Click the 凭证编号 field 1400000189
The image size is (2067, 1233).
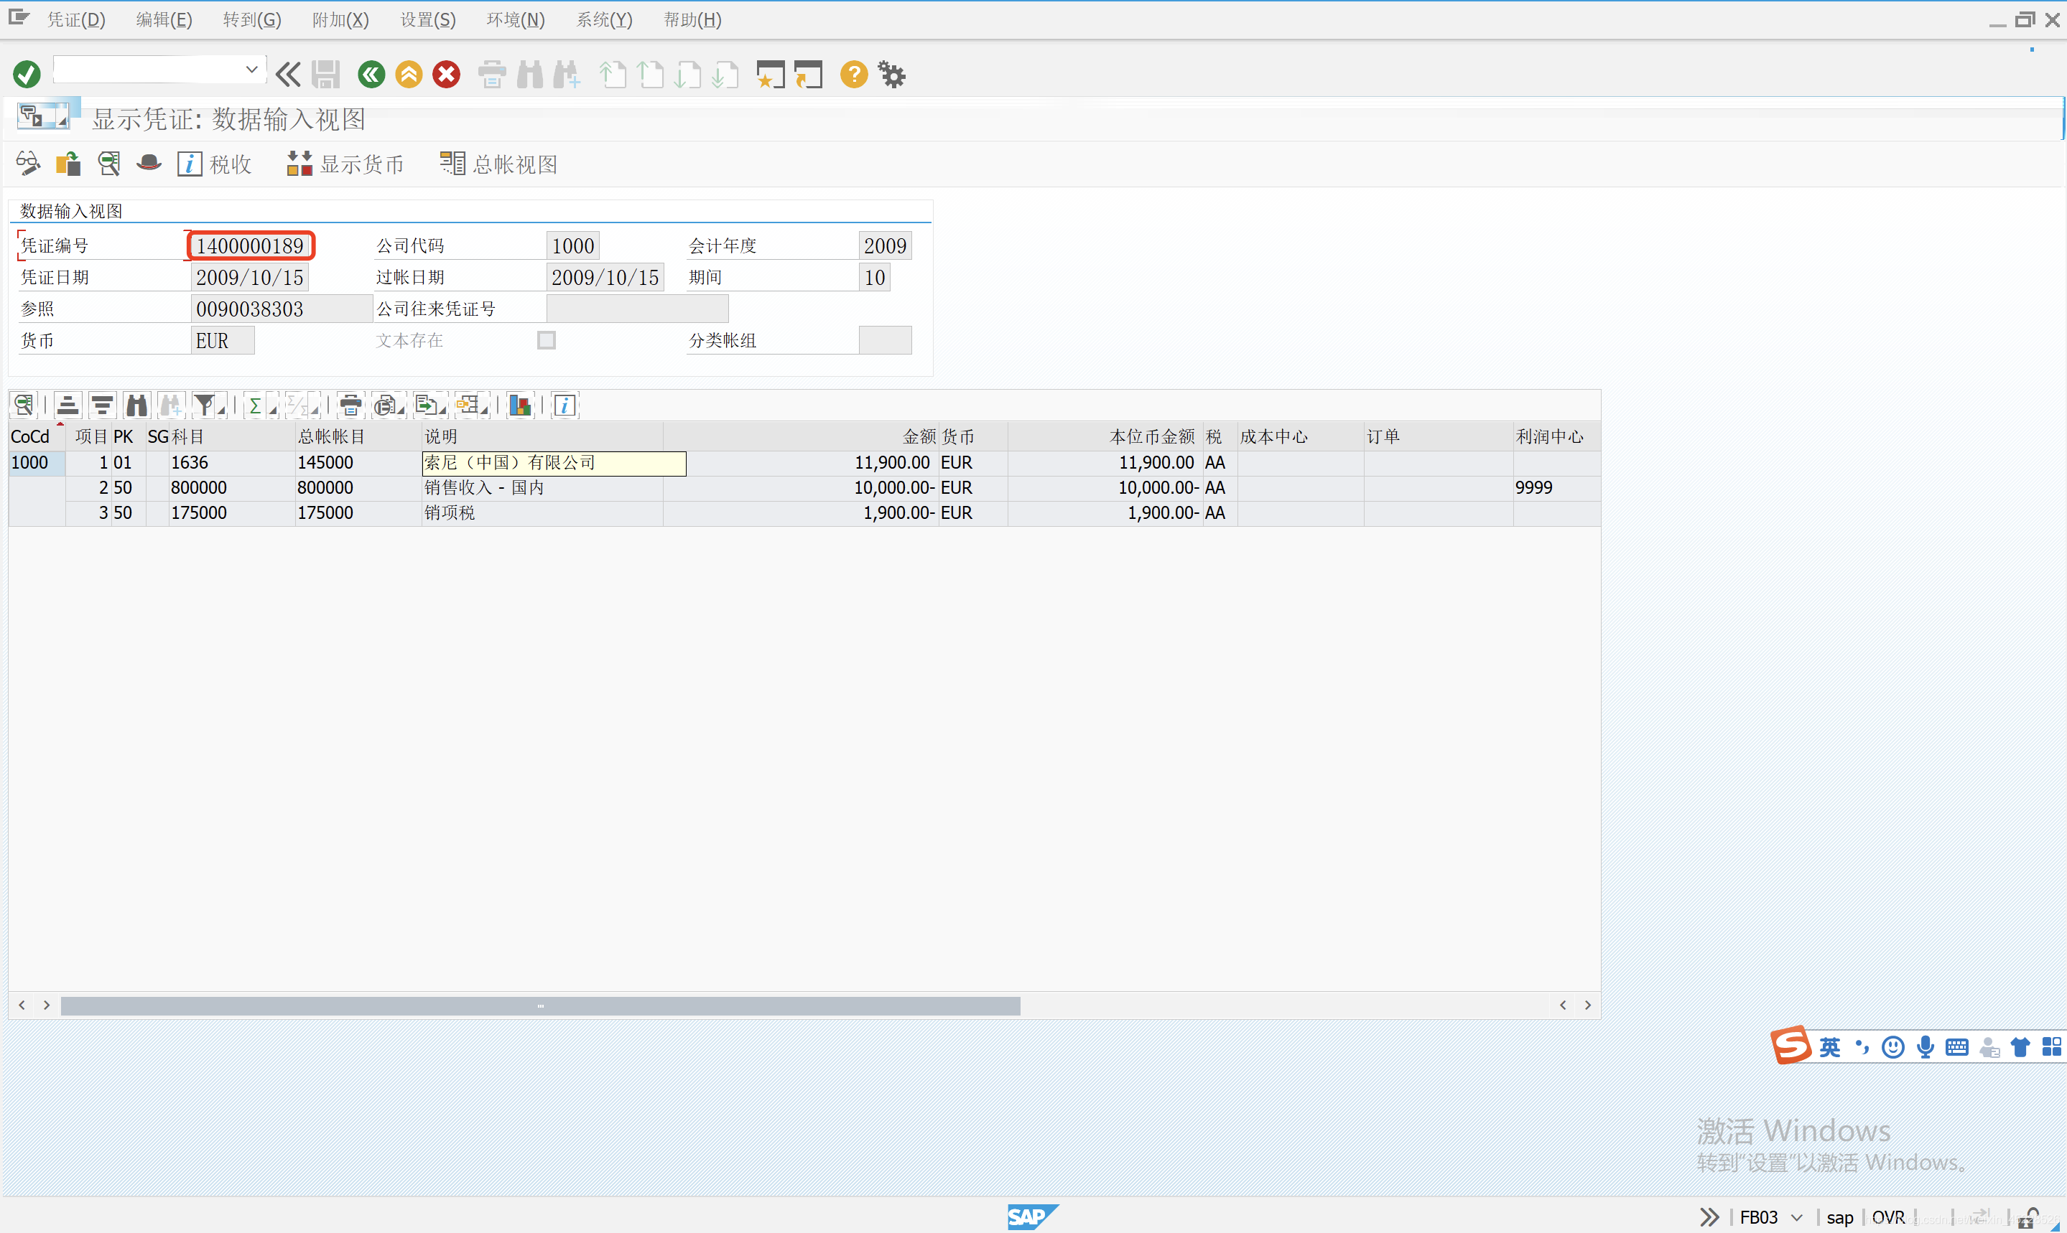(x=250, y=246)
